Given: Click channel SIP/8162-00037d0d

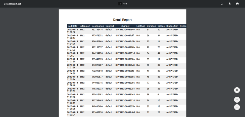Looking at the screenshot, I should (x=125, y=112).
